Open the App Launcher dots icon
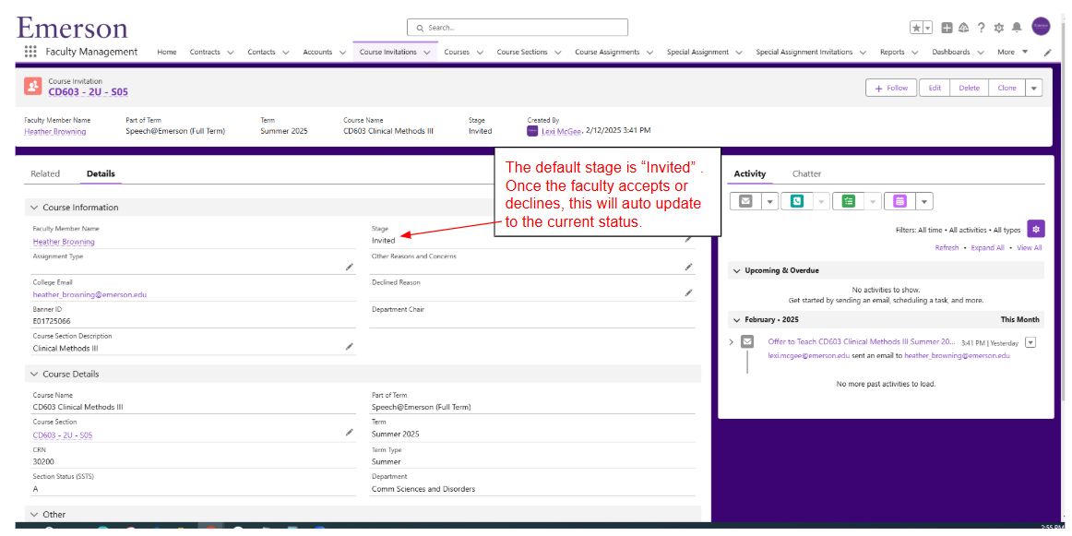Screen dimensions: 1072x536 click(30, 52)
